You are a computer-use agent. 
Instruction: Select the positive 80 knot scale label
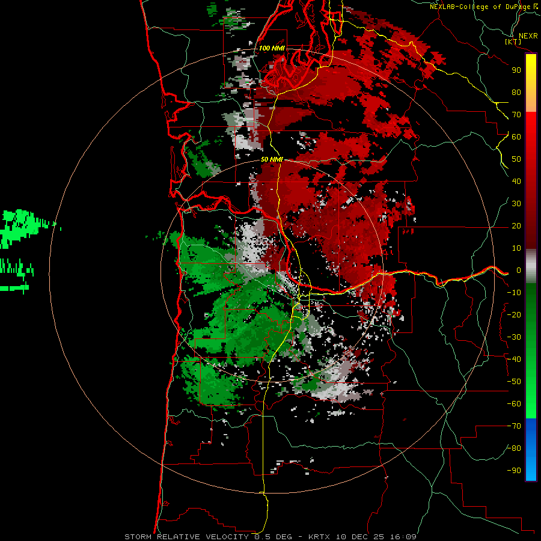click(x=516, y=92)
